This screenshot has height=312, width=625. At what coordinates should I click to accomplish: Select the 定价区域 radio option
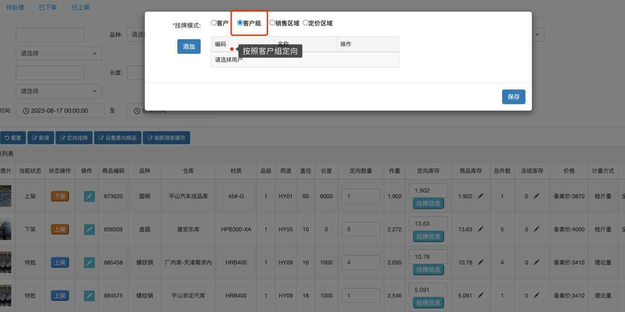pos(305,23)
